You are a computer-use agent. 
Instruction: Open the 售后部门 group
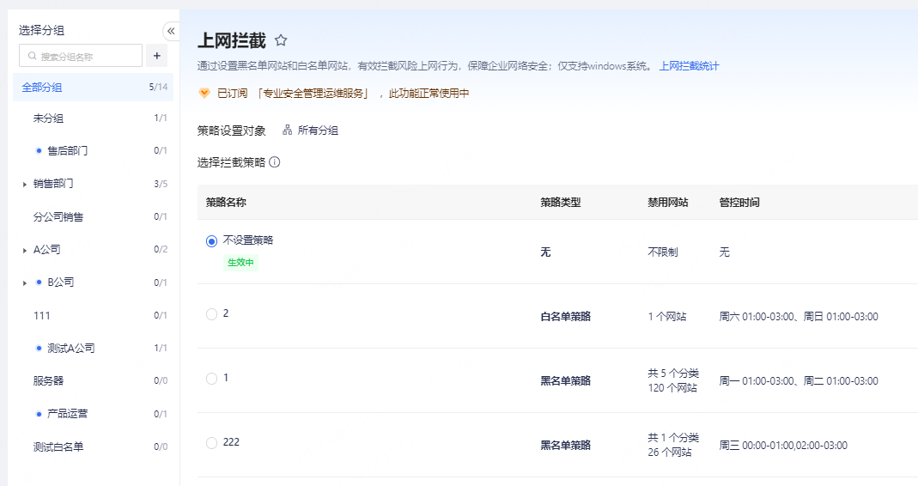[67, 151]
